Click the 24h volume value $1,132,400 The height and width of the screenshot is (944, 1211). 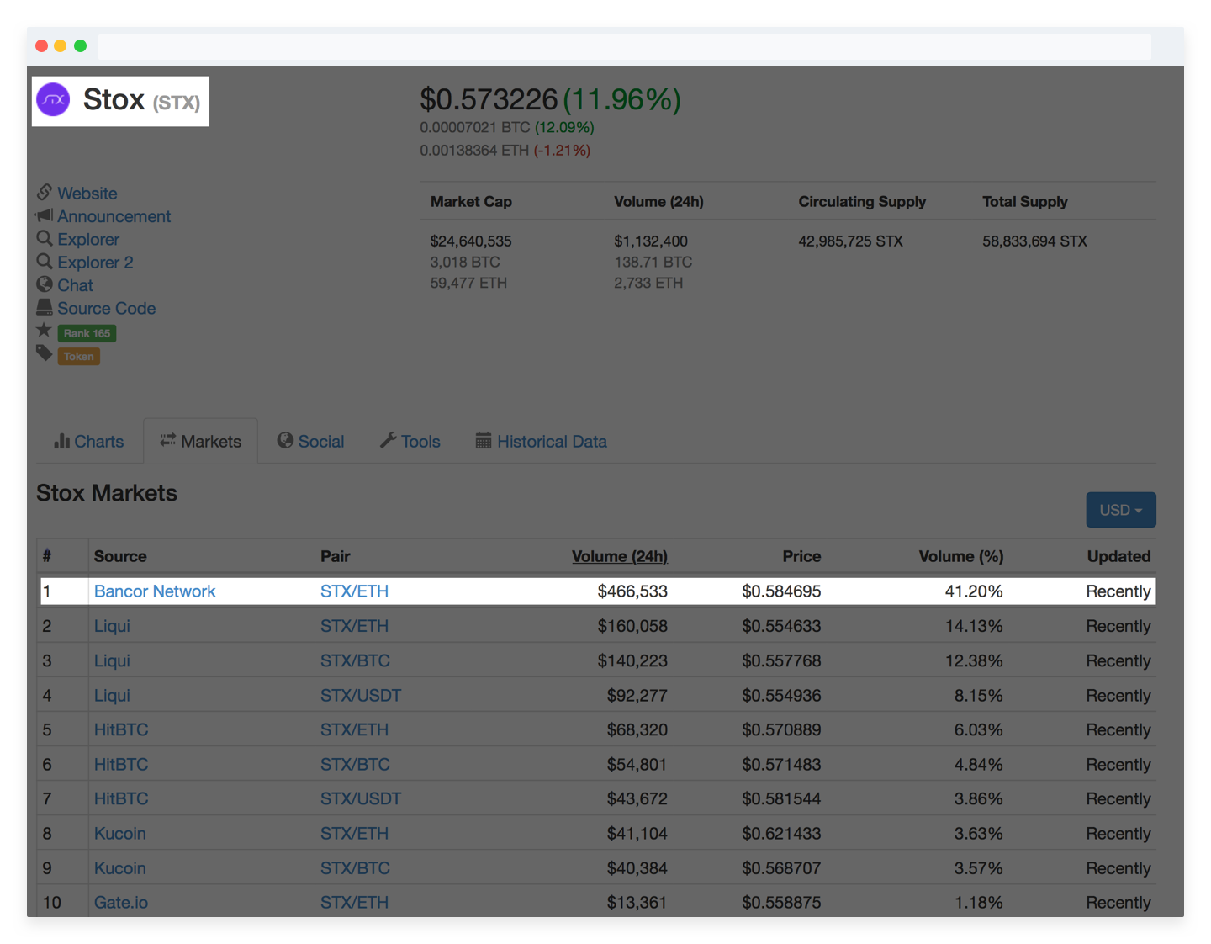tap(651, 241)
